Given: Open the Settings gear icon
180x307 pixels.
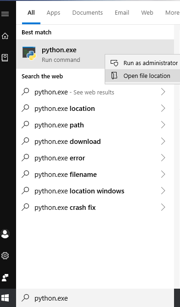Looking at the screenshot, I should coord(5,256).
